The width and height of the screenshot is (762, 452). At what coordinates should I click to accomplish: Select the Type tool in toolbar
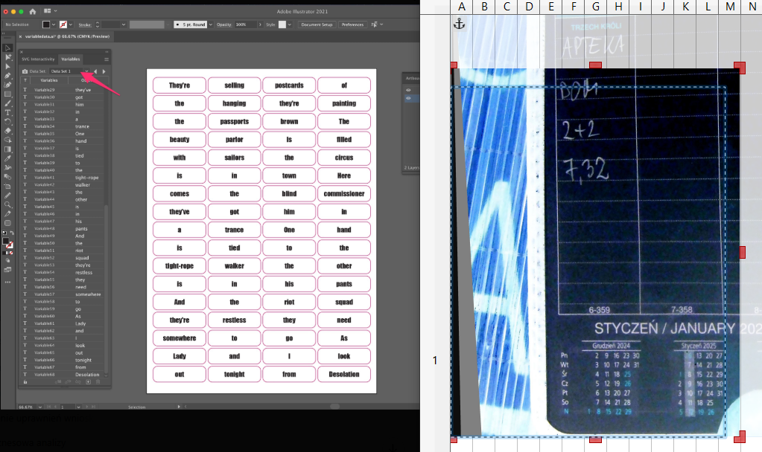point(8,112)
